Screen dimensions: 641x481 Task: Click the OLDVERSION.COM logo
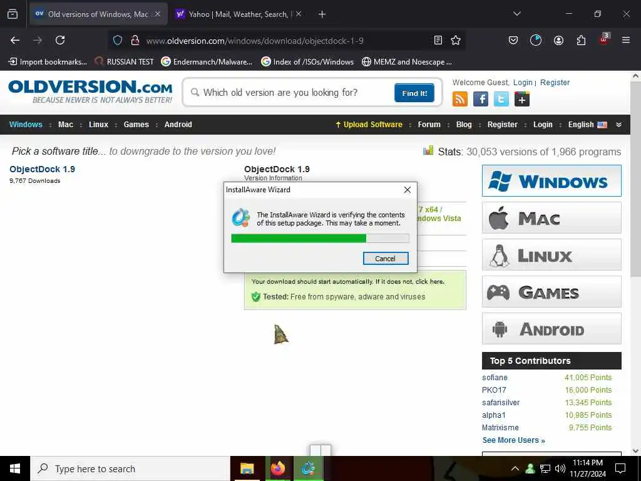(90, 91)
